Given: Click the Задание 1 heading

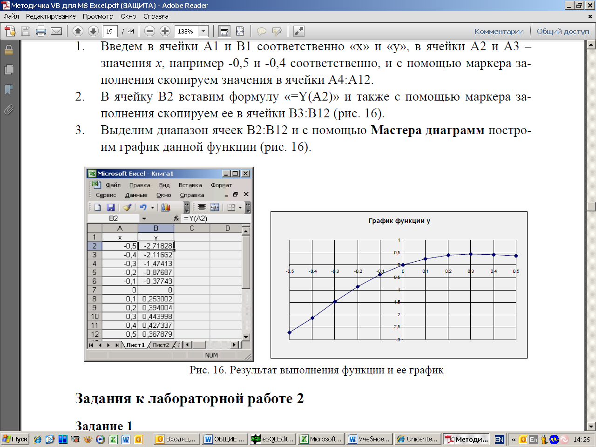Looking at the screenshot, I should click(104, 426).
